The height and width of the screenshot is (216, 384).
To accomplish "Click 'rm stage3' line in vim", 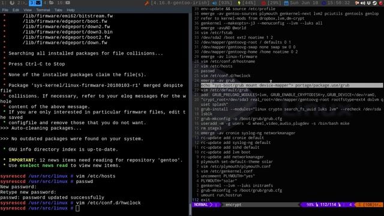I will point(211,128).
